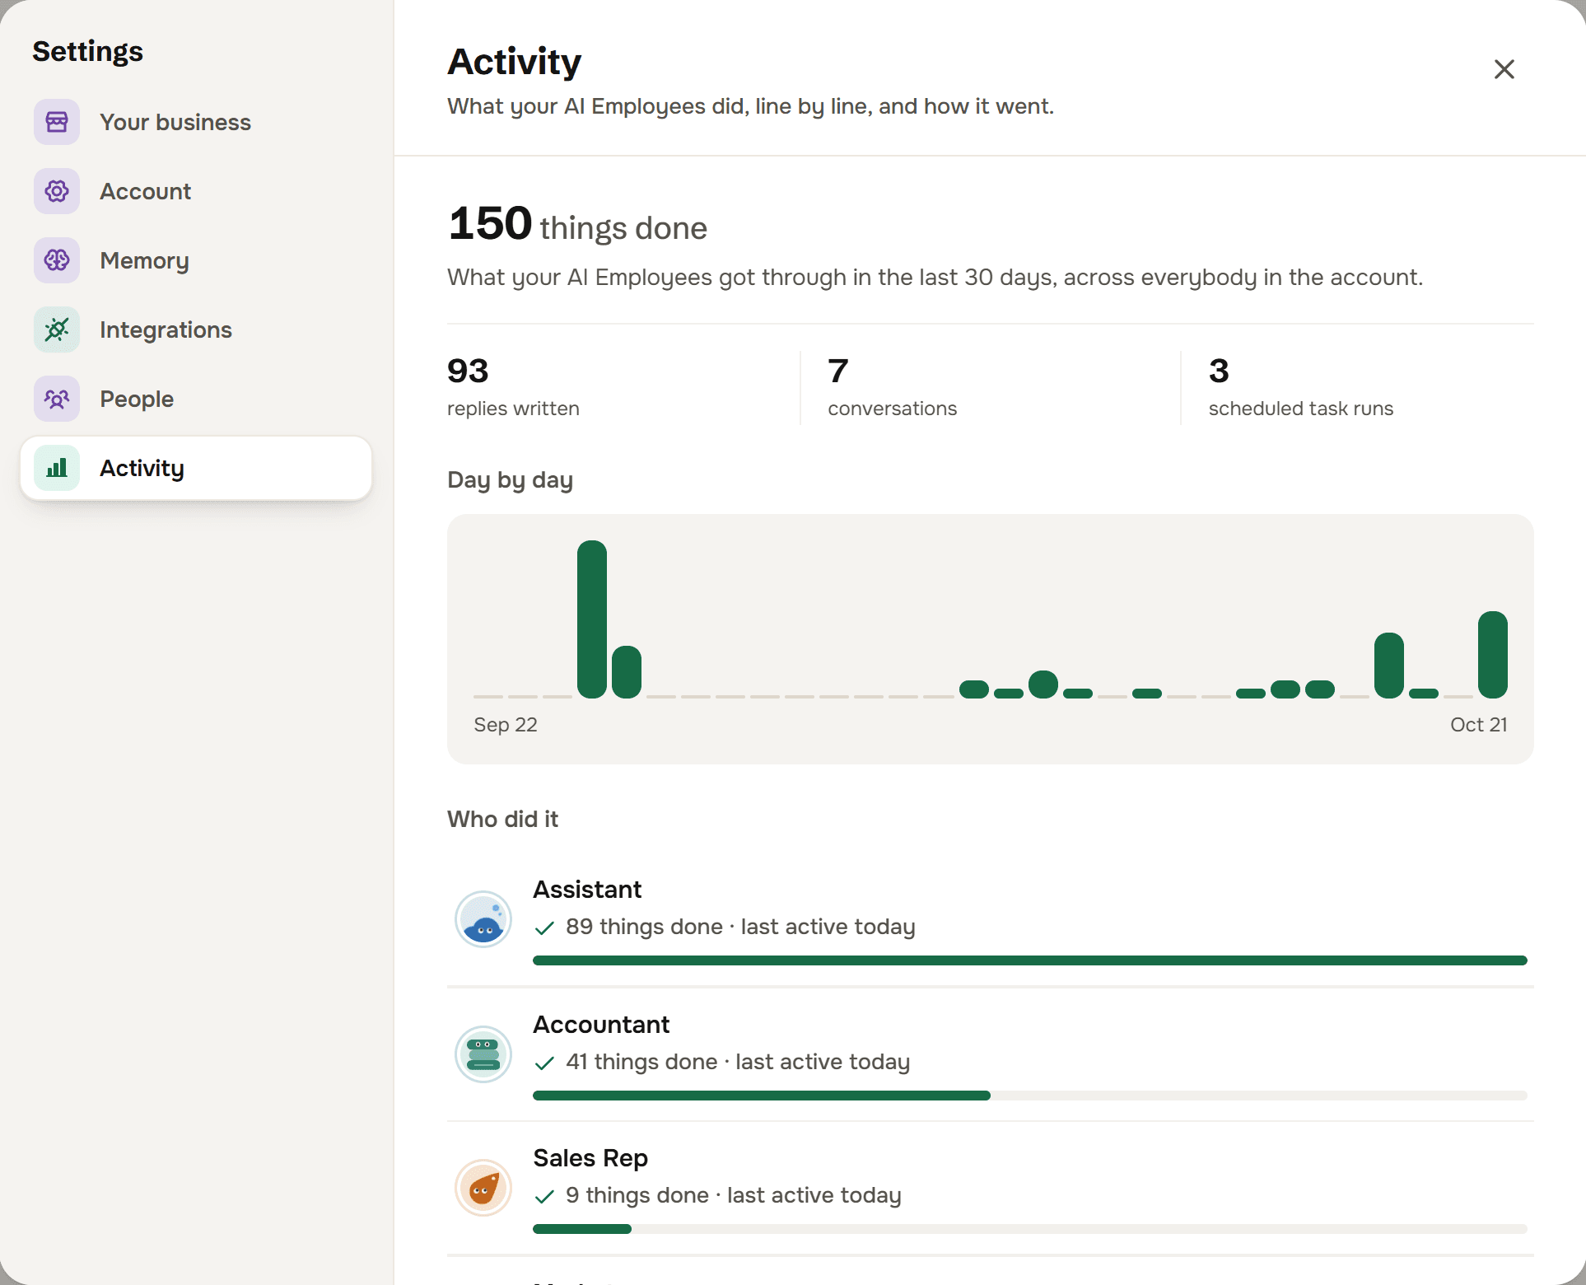Click the '3 scheduled task runs' stat

click(1300, 387)
